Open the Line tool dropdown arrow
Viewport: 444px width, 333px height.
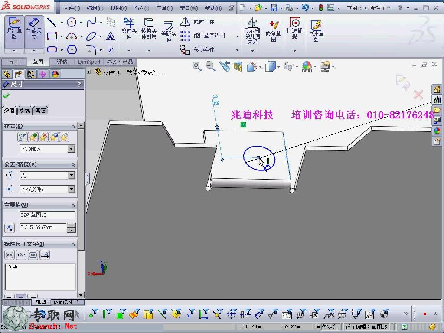62,22
